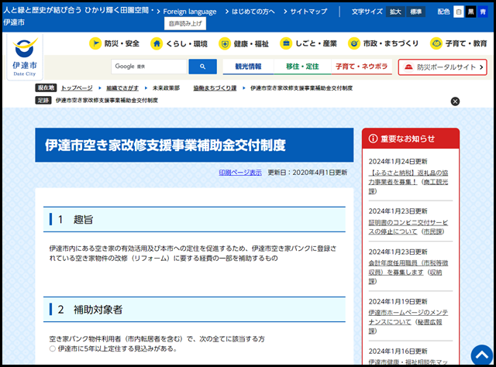
Task: Open 防災ポータルサイト link
Action: point(443,67)
